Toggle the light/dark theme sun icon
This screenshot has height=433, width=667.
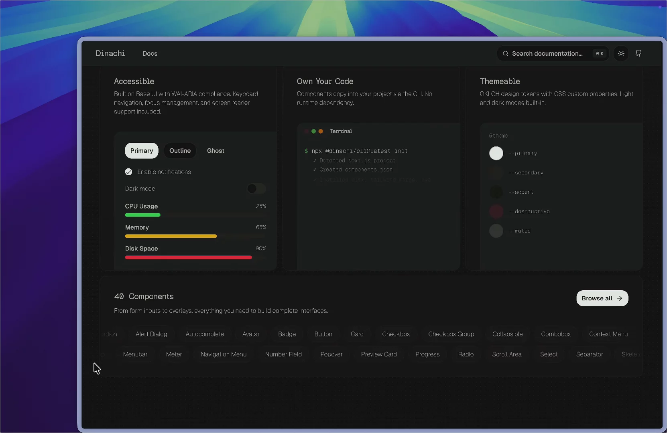pos(621,53)
